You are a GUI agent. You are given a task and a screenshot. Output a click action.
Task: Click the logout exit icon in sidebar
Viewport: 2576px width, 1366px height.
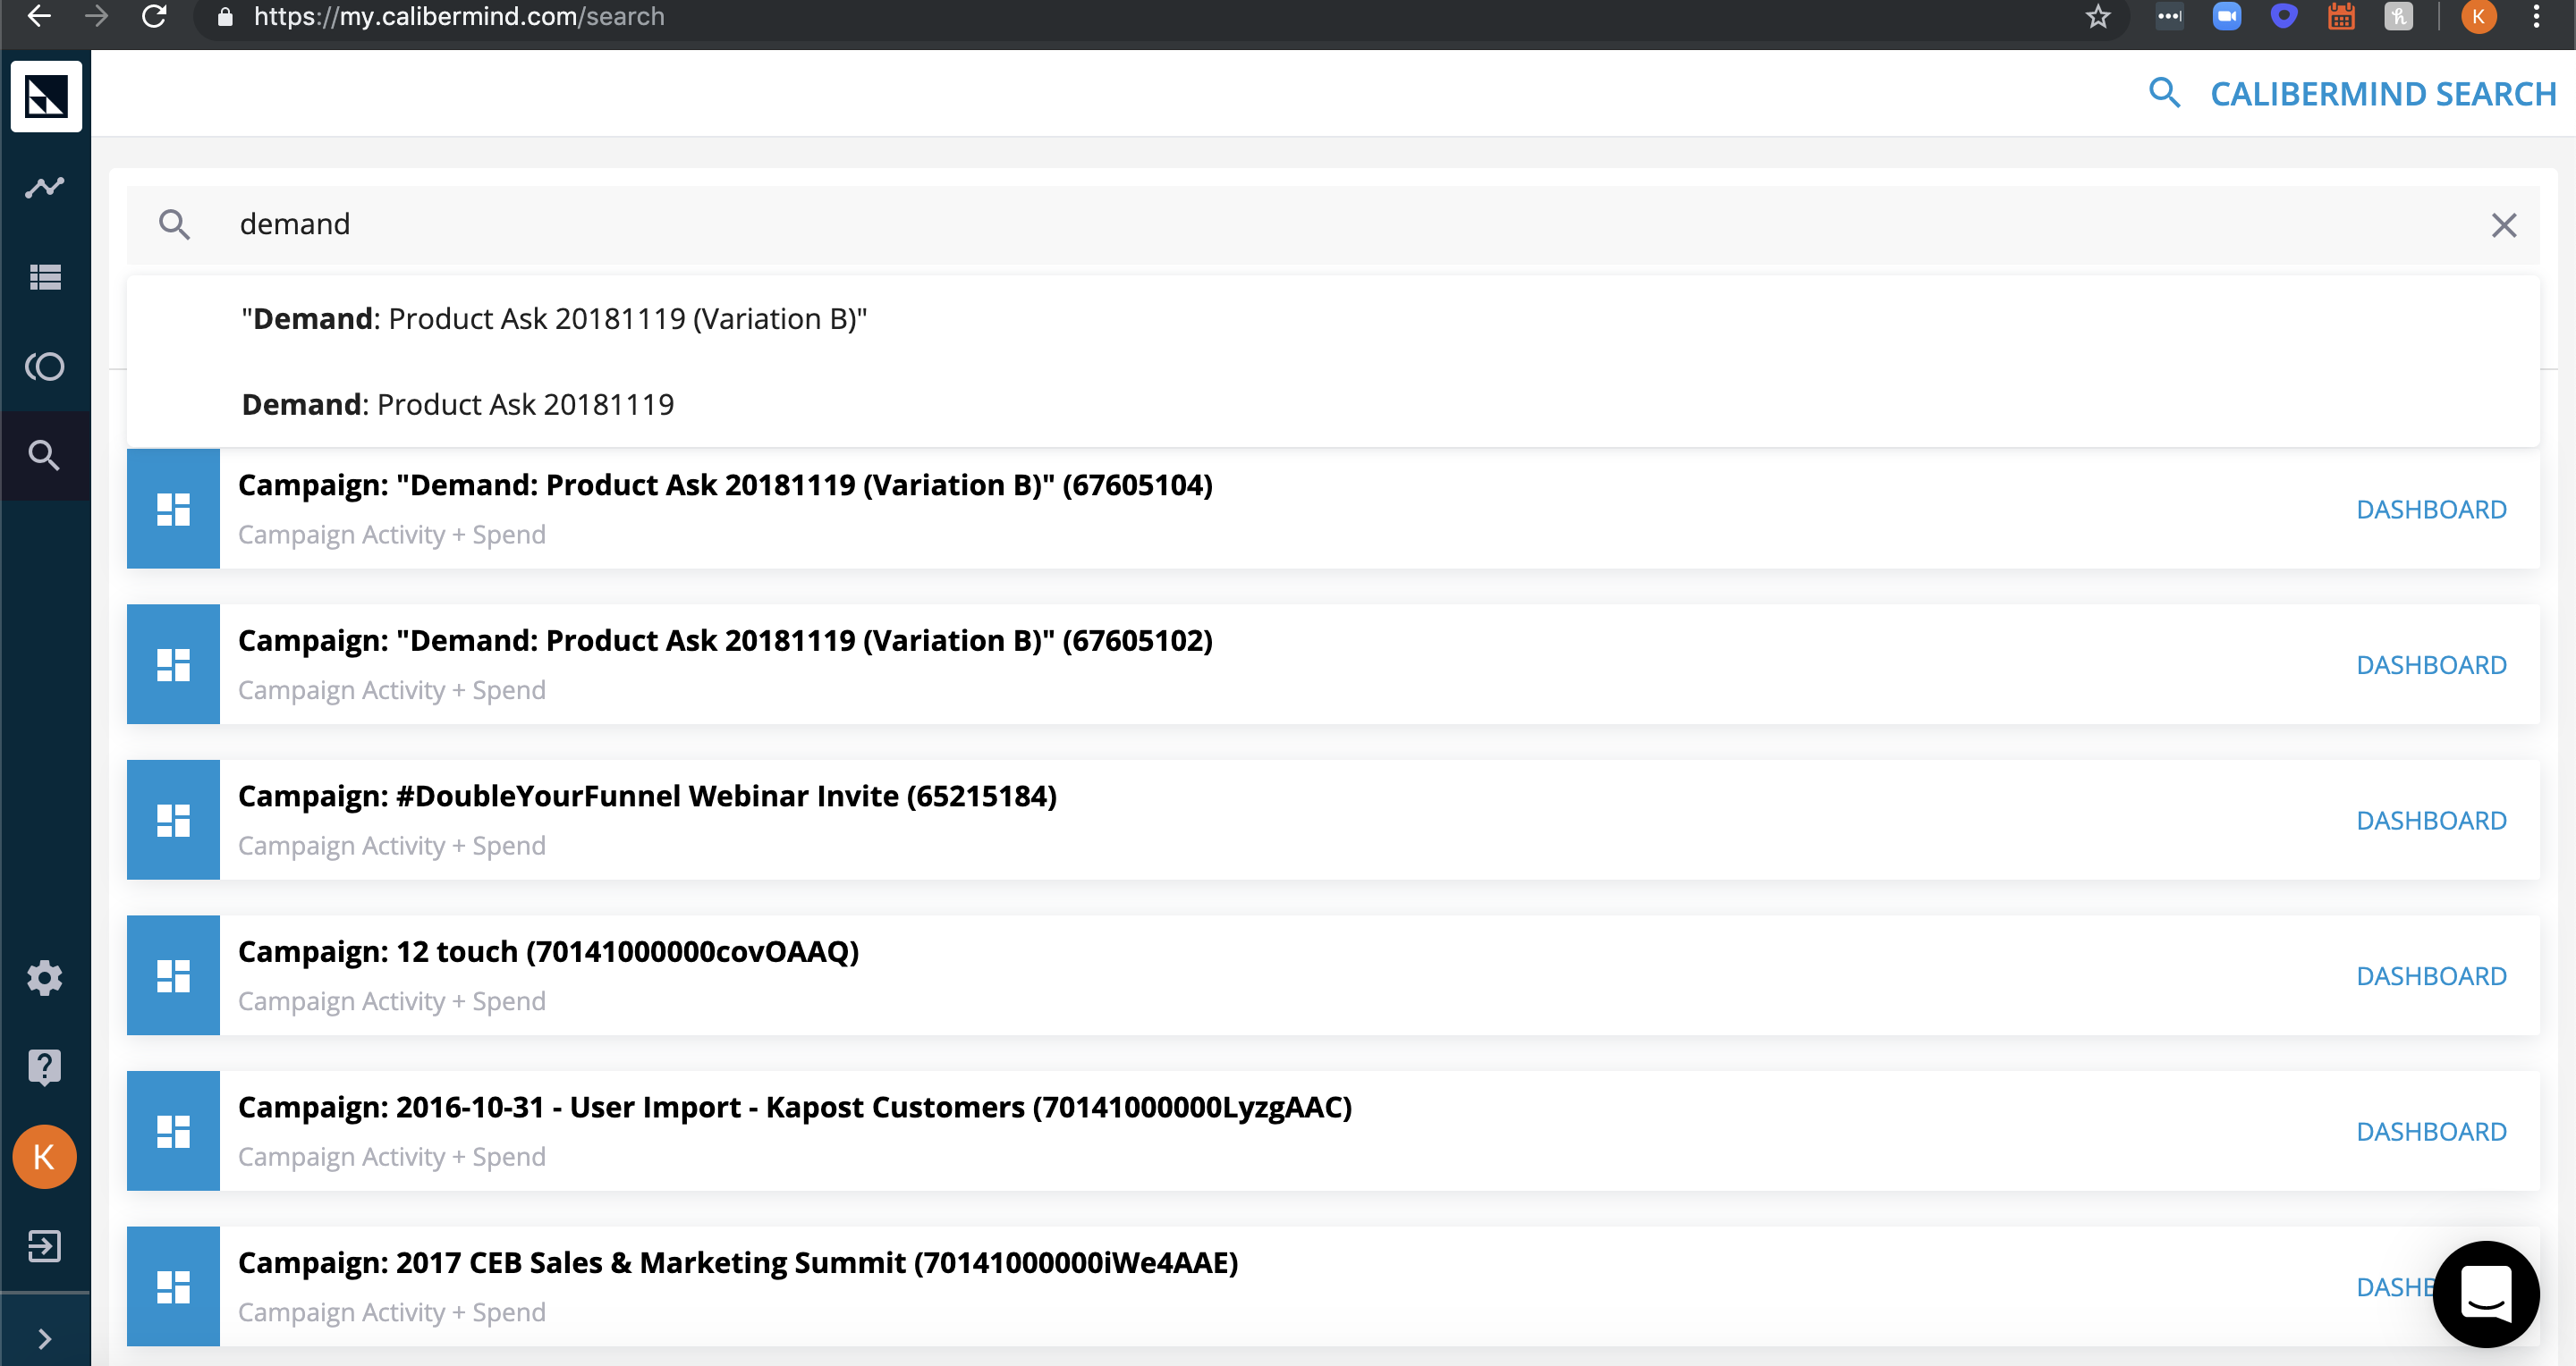pyautogui.click(x=44, y=1246)
